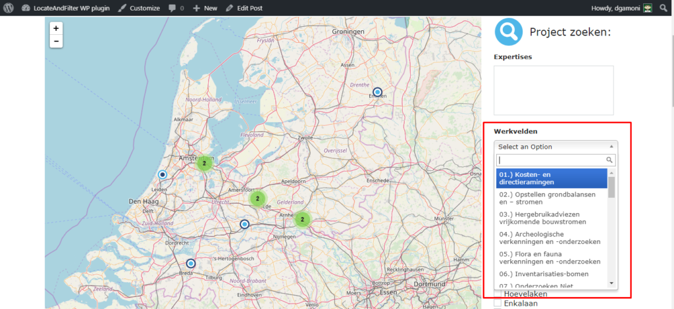This screenshot has width=674, height=309.
Task: Click the map marker near Breda
Action: (191, 264)
